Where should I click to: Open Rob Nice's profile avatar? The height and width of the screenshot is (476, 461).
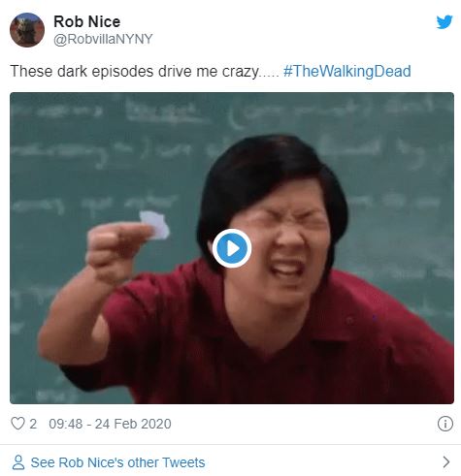(x=27, y=30)
